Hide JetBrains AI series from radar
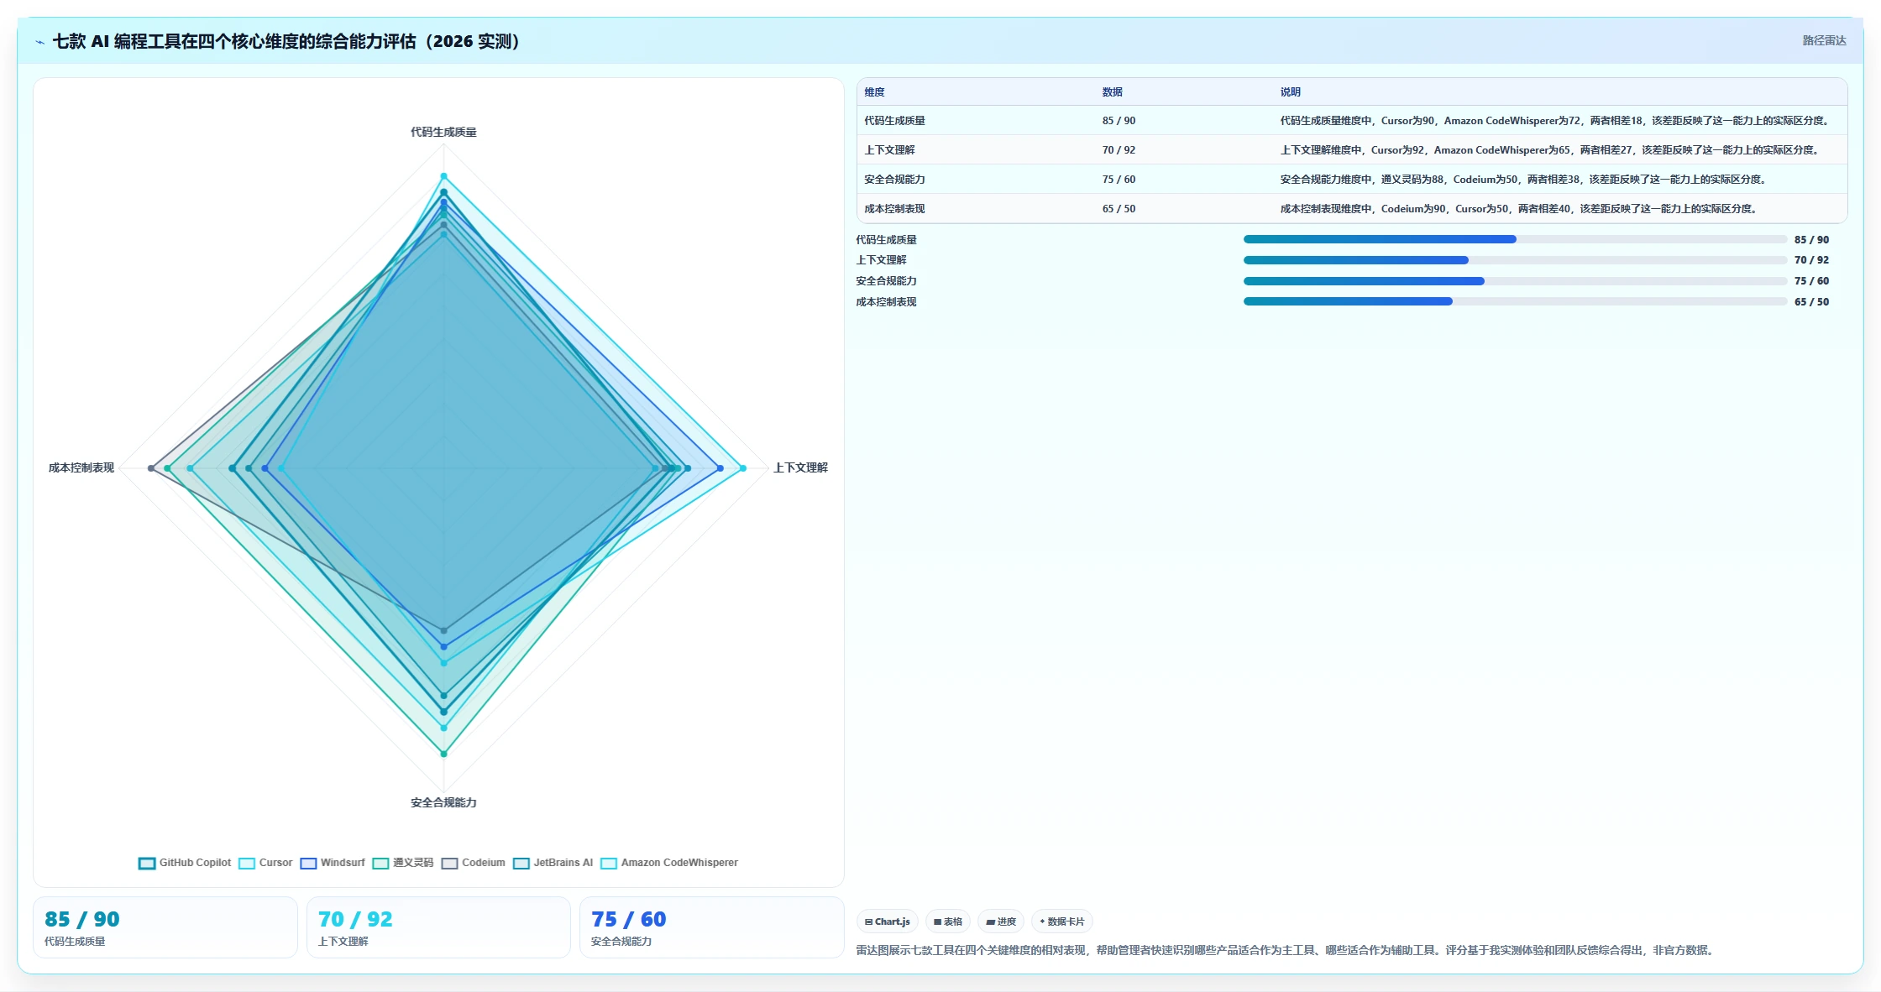The image size is (1881, 992). click(x=553, y=863)
